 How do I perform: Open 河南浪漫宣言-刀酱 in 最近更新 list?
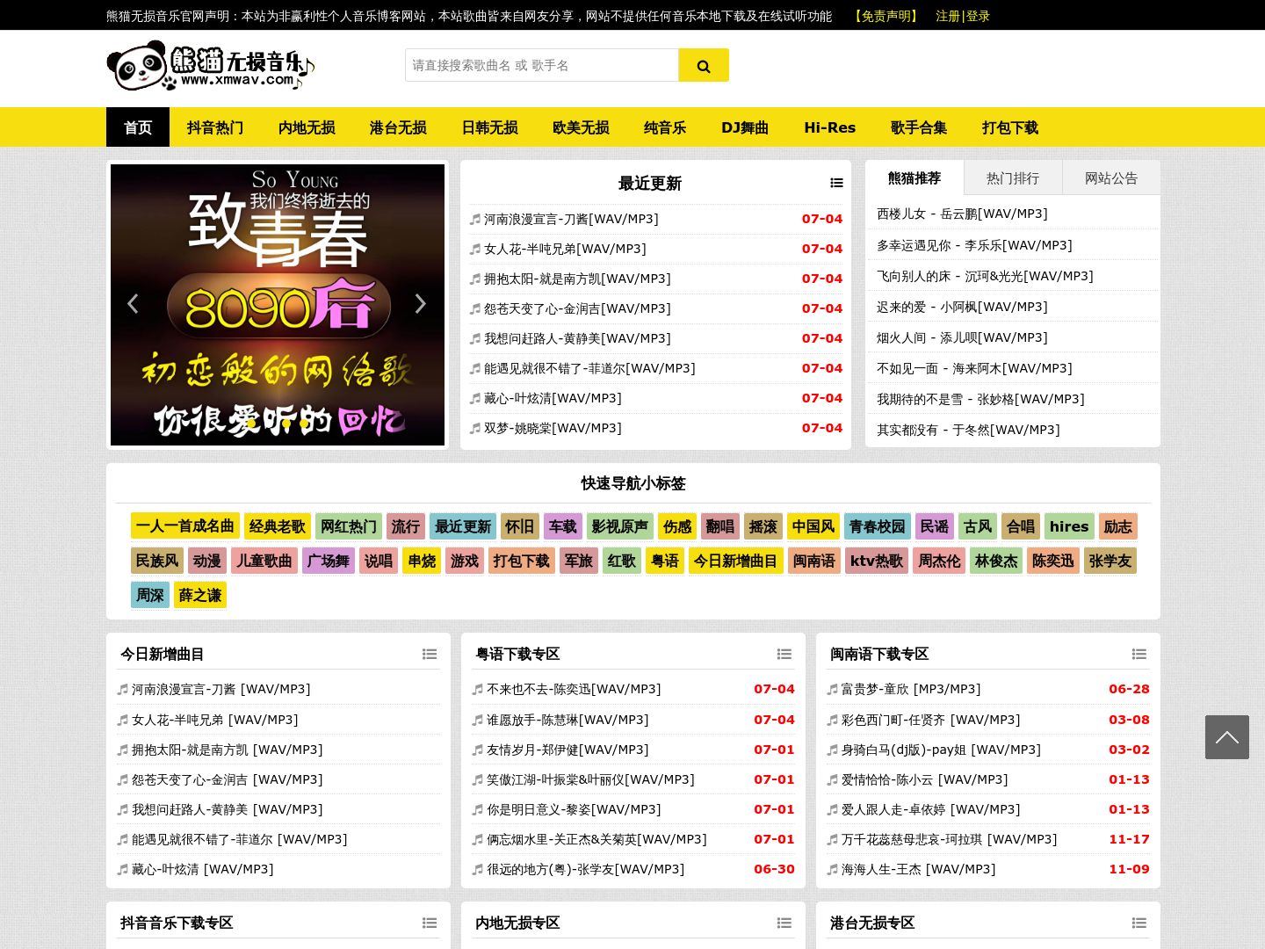point(571,219)
